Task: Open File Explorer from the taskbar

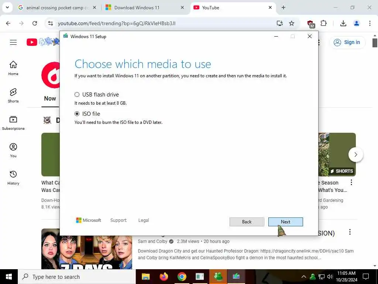Action: (145, 277)
